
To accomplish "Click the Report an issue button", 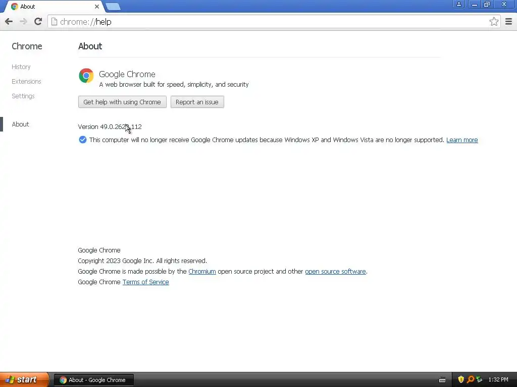I will [x=197, y=102].
